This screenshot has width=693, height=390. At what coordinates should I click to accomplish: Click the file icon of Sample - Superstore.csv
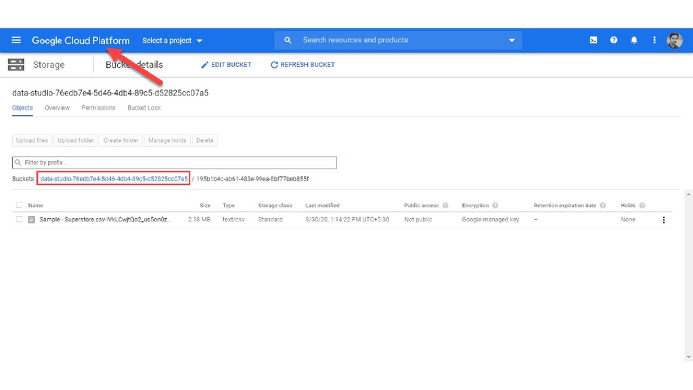point(31,220)
